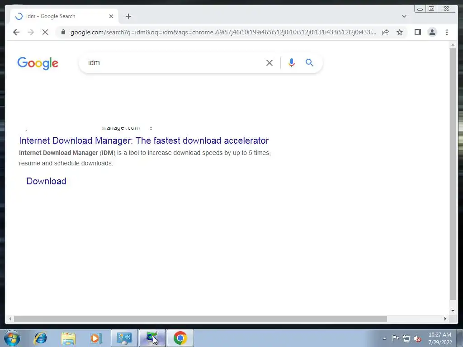Click the result description snippet text
The image size is (463, 347).
145,158
